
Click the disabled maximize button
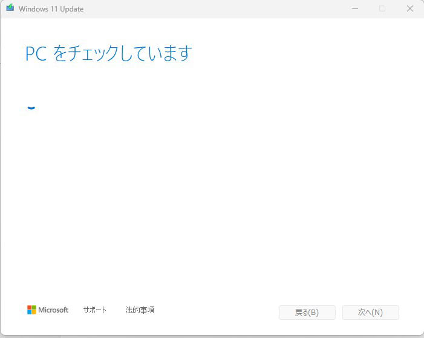382,8
